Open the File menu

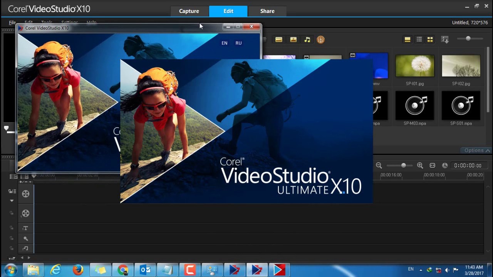coord(12,23)
